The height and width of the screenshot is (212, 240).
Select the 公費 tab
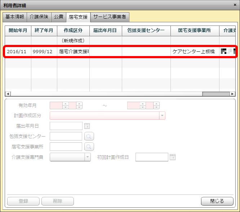coord(58,17)
